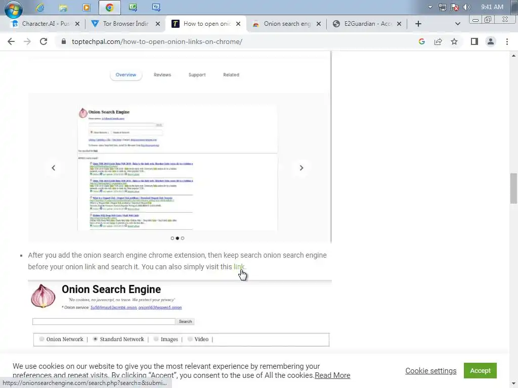Open the 5u56fjmxu63xcmbk.onion service link
The width and height of the screenshot is (518, 388).
point(114,308)
